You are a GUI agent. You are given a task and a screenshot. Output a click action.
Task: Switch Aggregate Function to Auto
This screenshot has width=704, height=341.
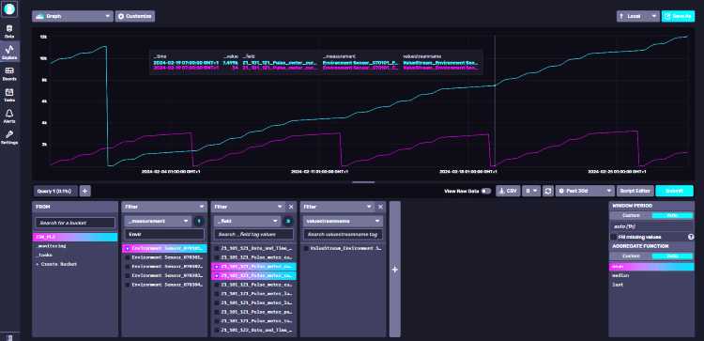point(672,256)
